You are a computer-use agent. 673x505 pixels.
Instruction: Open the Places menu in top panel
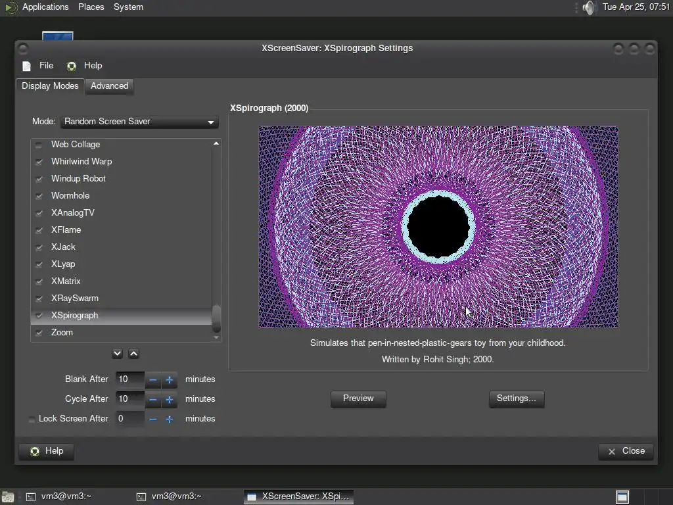[91, 7]
